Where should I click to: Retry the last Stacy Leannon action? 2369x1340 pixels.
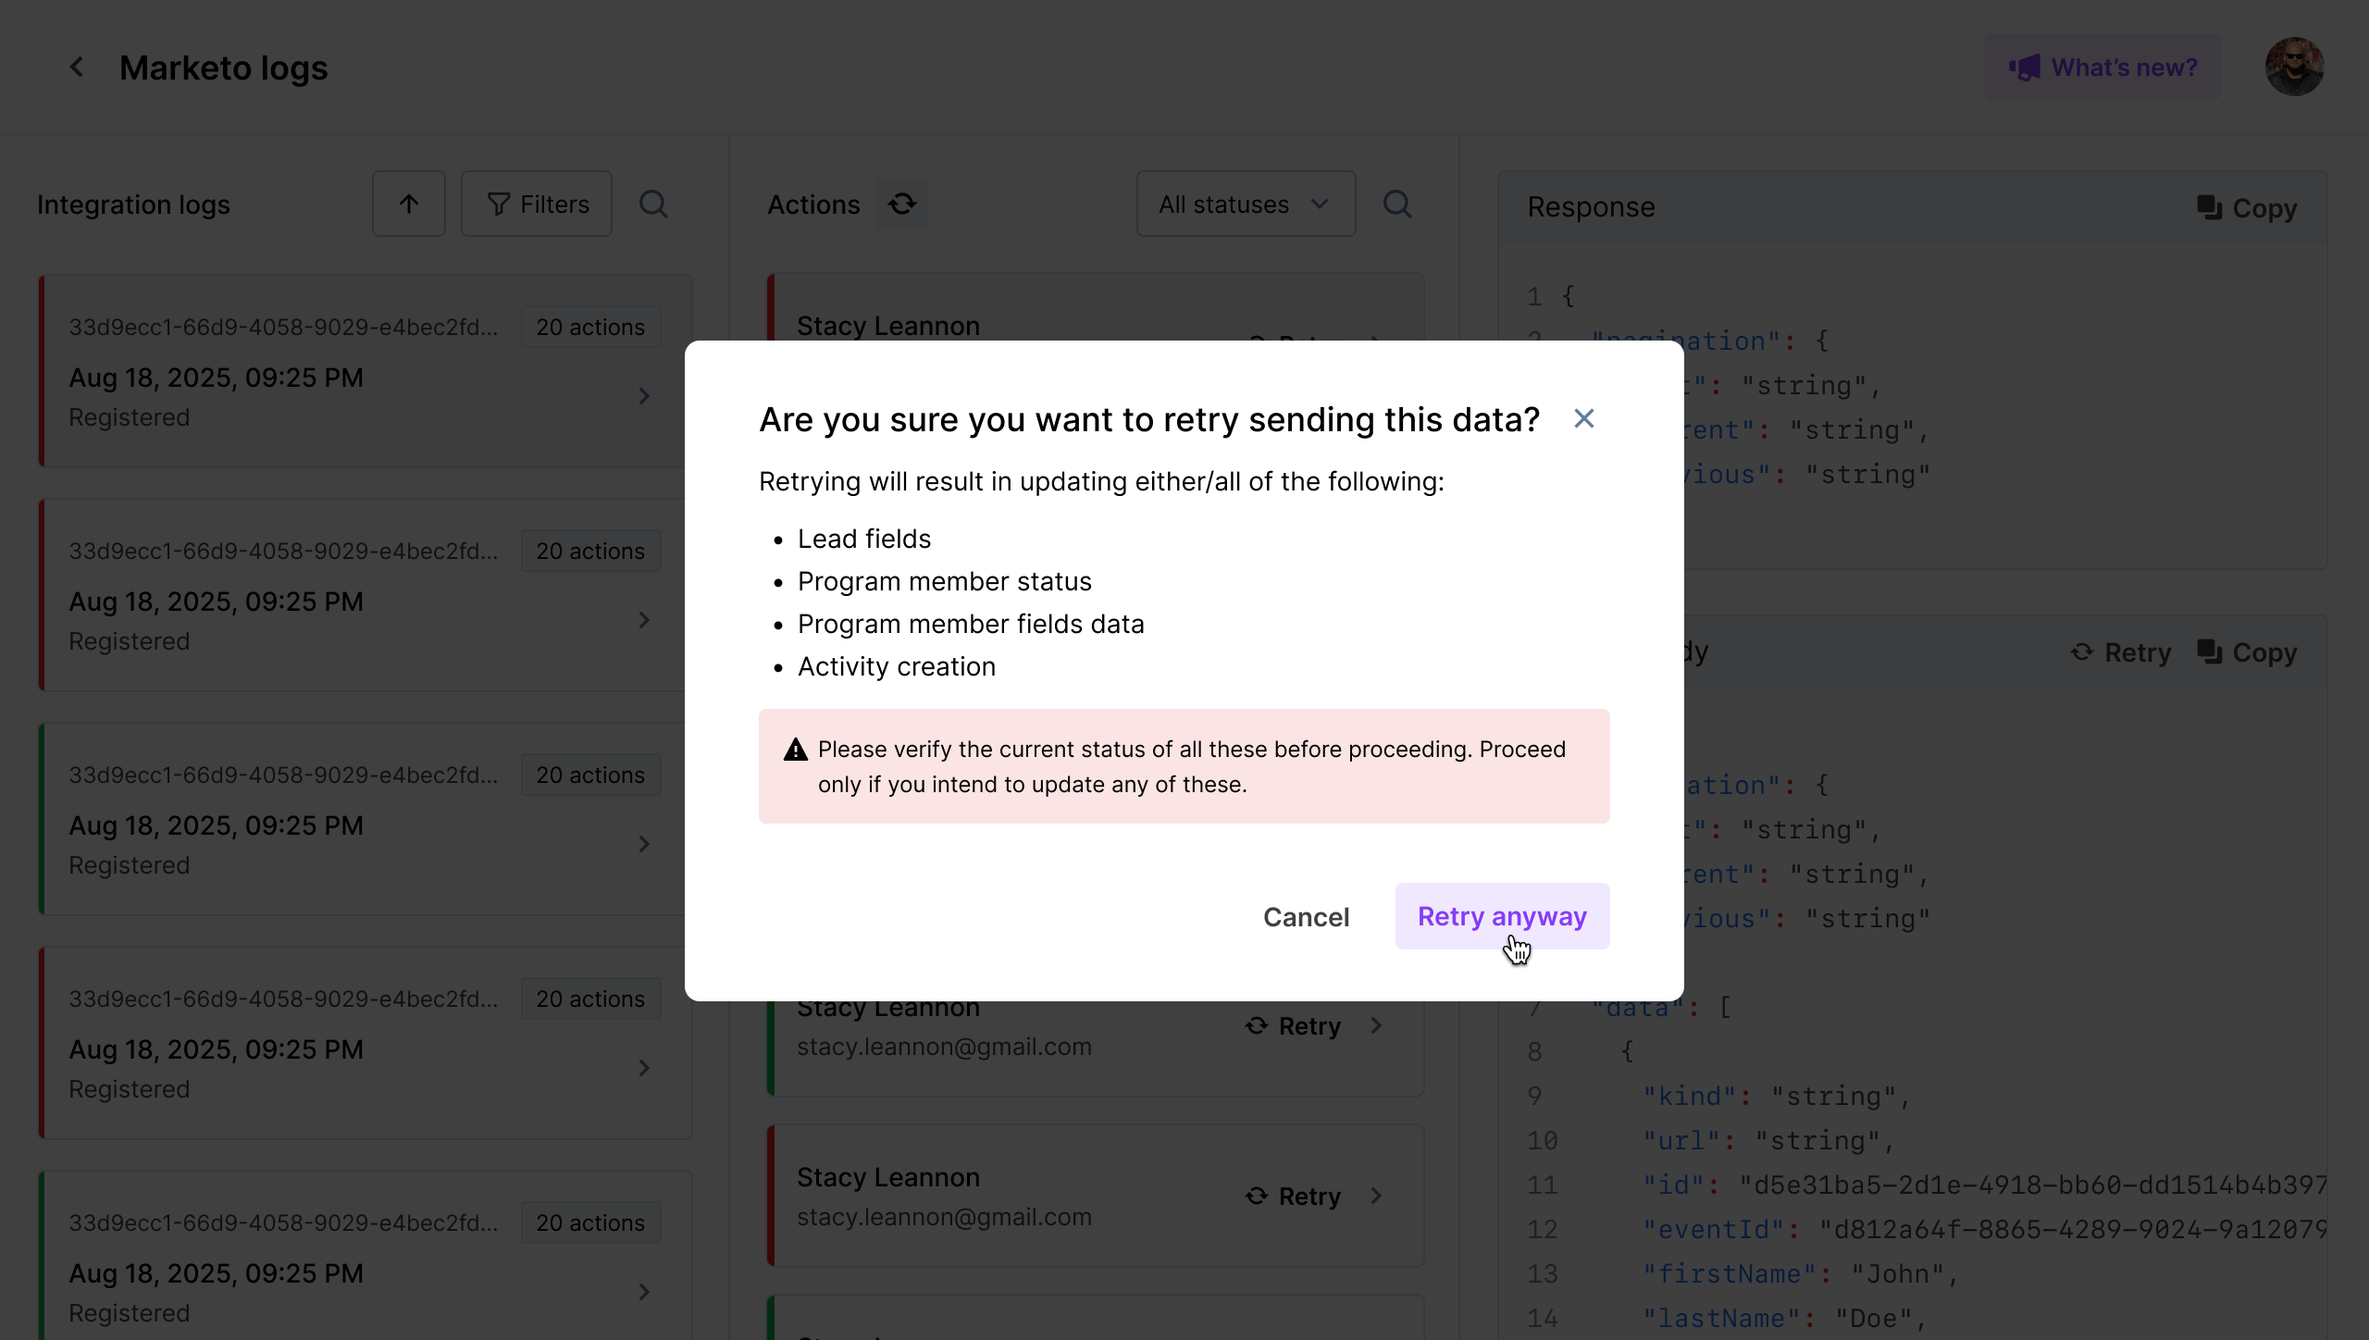pos(1293,1197)
